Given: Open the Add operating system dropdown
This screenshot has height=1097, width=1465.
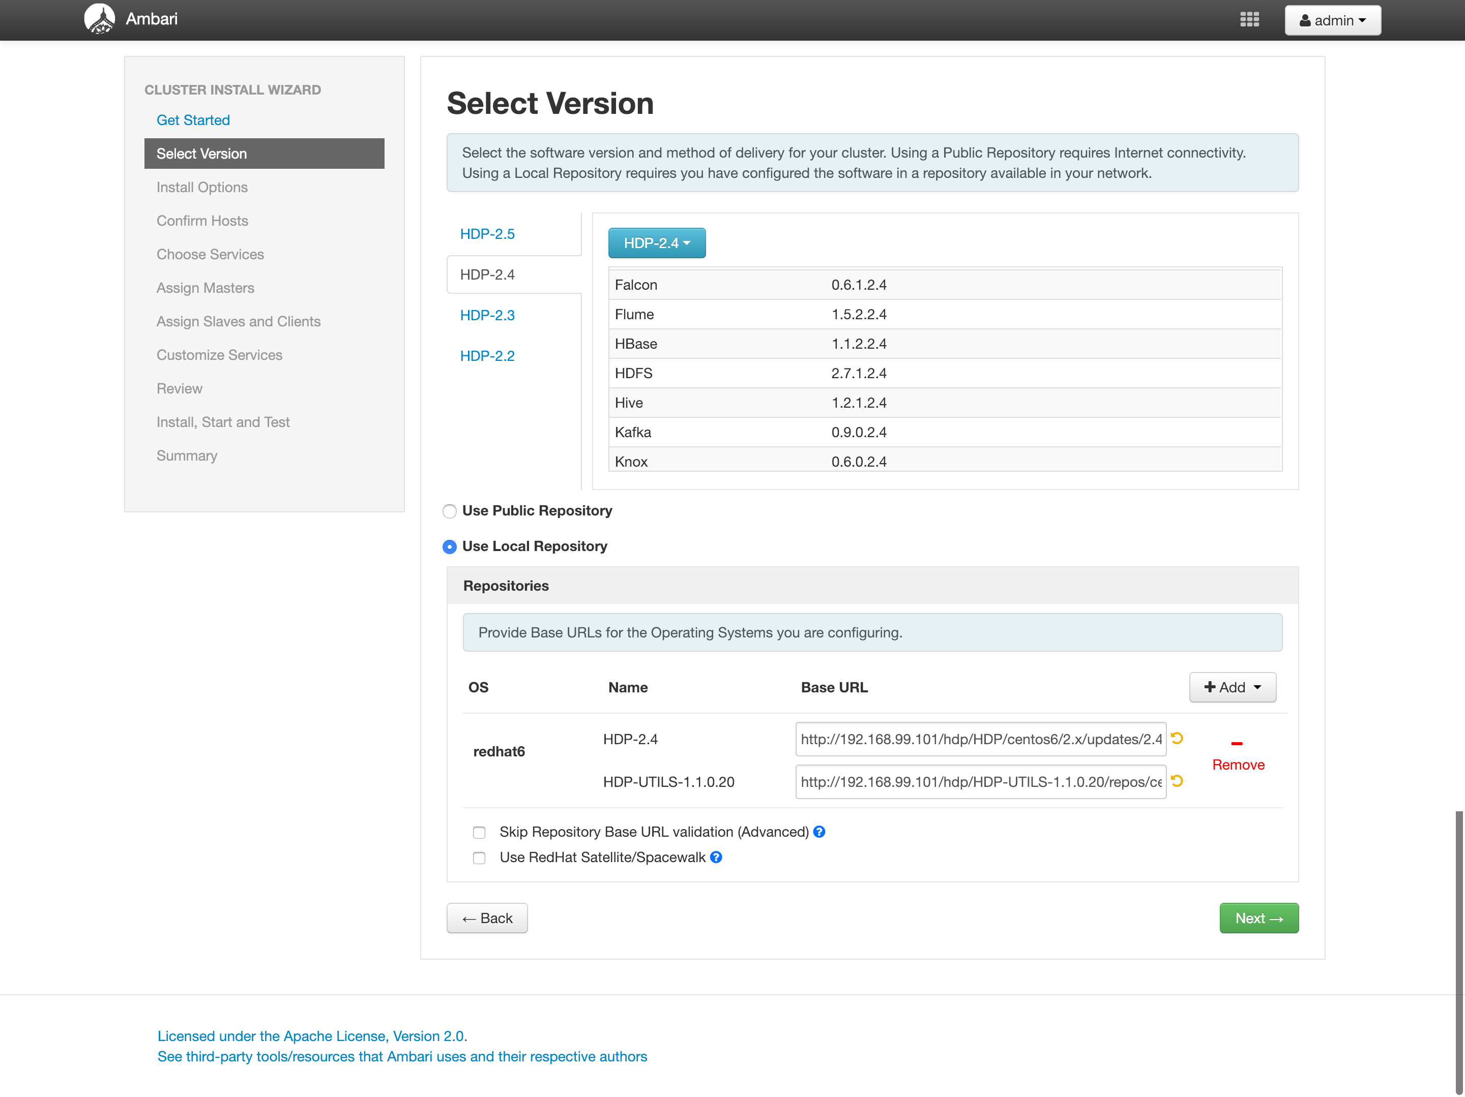Looking at the screenshot, I should 1232,687.
